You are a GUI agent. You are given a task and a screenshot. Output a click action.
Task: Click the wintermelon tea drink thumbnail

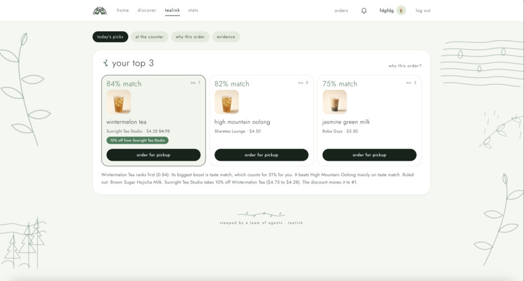118,102
